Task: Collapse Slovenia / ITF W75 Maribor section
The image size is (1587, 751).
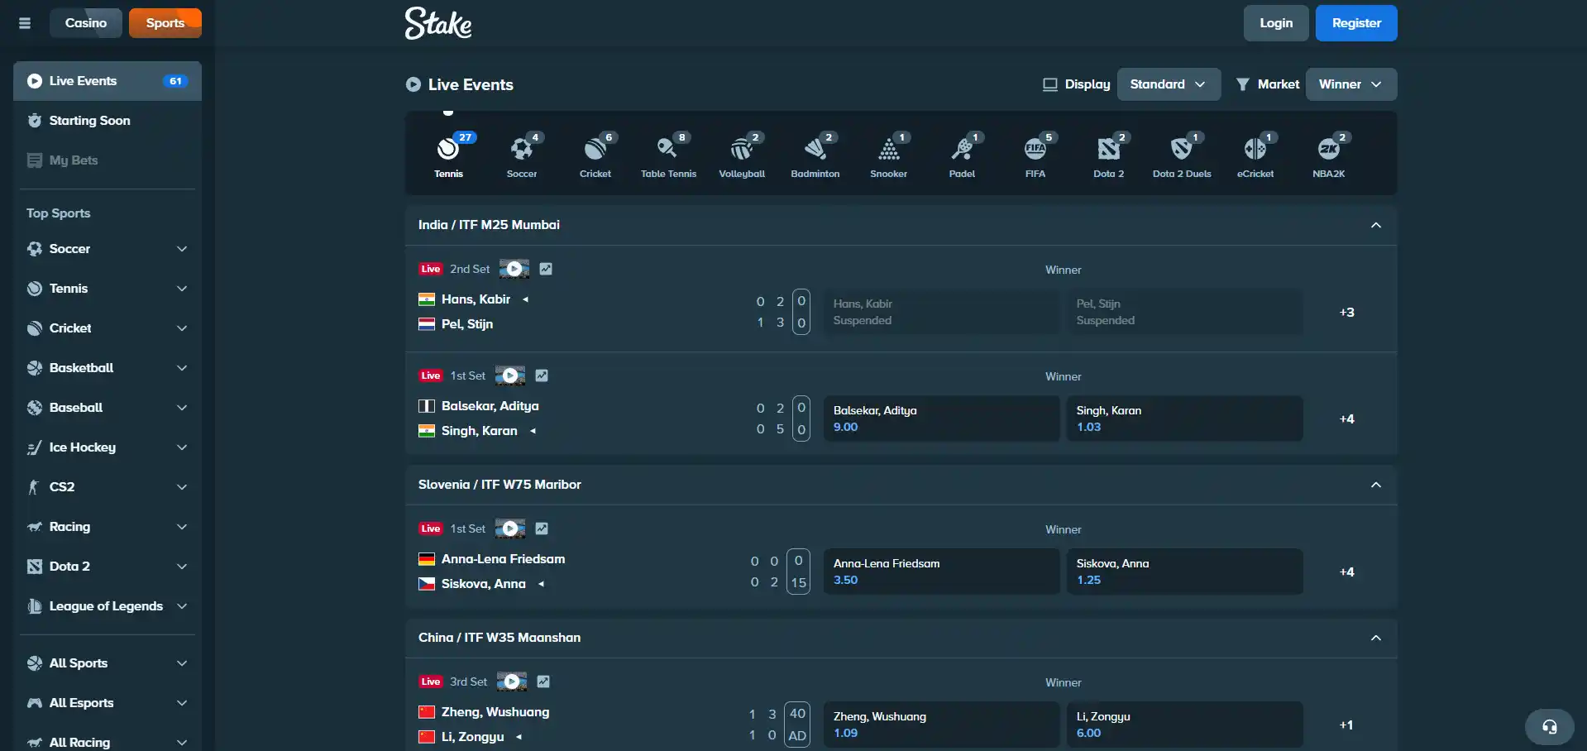Action: tap(1376, 485)
